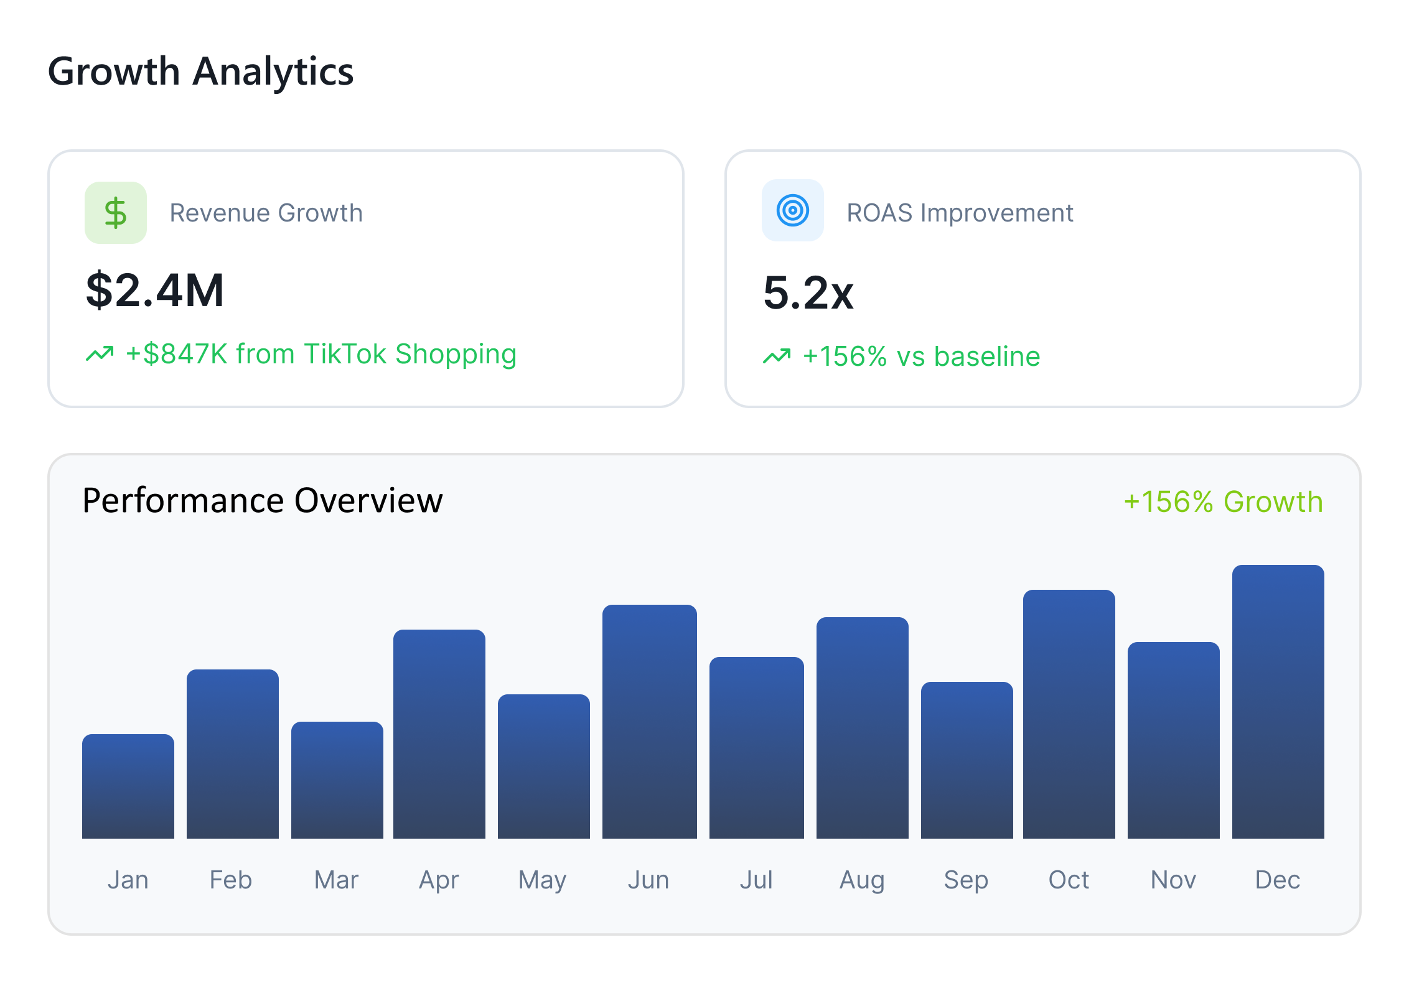Click the $2.4M revenue value

(155, 290)
